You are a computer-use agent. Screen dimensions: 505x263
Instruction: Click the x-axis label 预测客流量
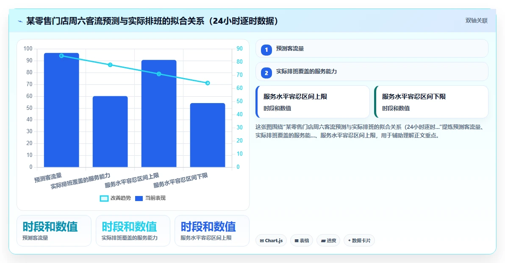[48, 178]
